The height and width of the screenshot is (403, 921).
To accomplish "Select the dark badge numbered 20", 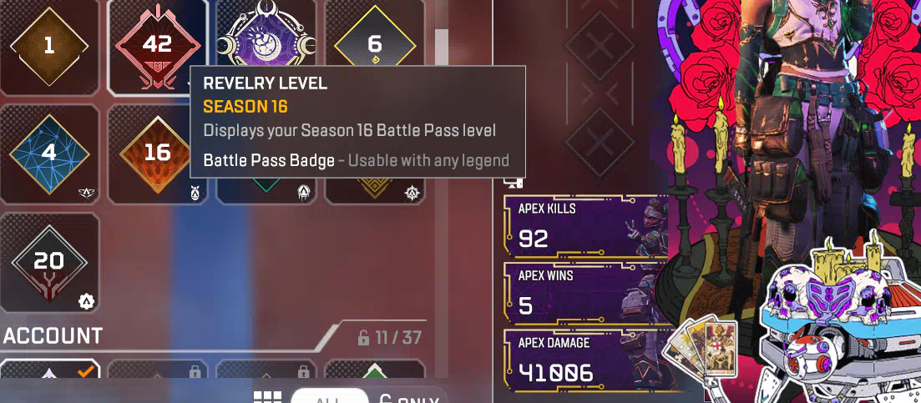I will [49, 262].
